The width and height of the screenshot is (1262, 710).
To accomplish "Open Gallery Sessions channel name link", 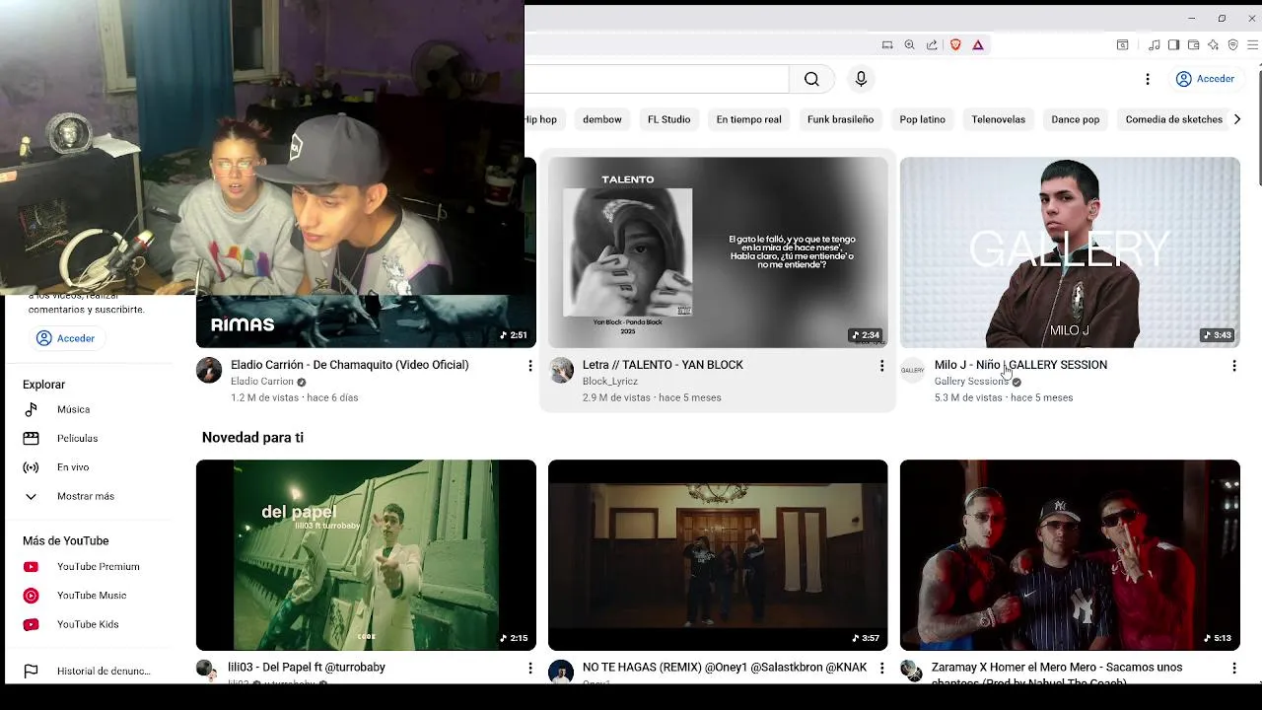I will pyautogui.click(x=971, y=382).
